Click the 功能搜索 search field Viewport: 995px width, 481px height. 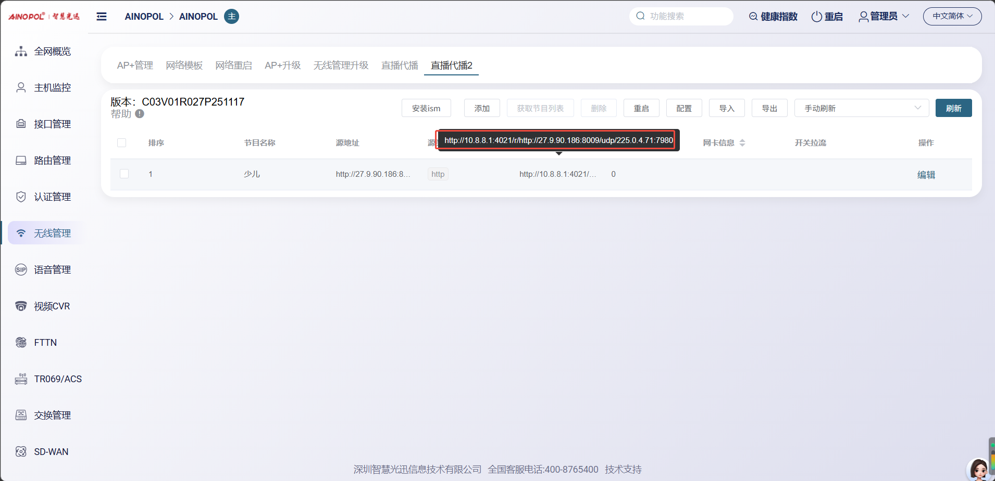(682, 17)
